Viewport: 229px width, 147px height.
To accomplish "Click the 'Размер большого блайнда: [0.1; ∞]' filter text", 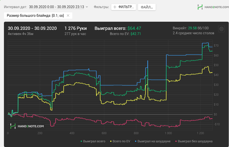I will (x=35, y=15).
